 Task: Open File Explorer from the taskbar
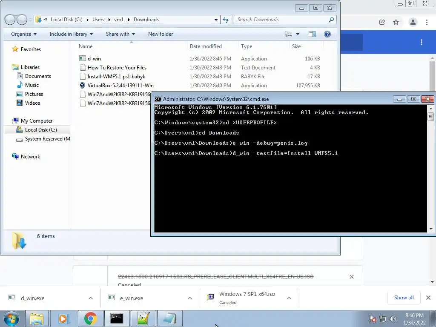coord(37,318)
